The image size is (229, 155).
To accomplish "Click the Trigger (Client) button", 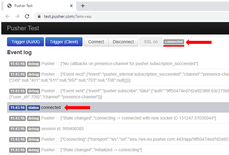I will pos(64,42).
